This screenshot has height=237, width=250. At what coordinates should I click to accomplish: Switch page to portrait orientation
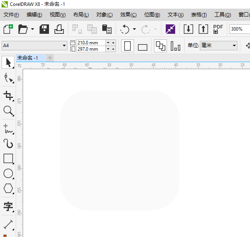[127, 46]
